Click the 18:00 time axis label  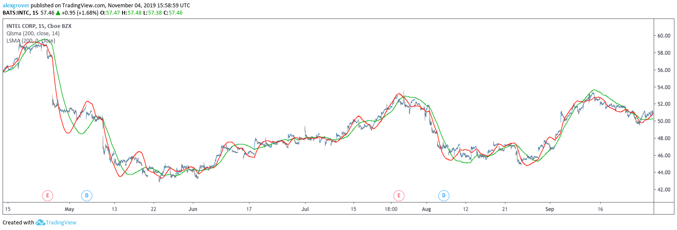click(x=391, y=209)
